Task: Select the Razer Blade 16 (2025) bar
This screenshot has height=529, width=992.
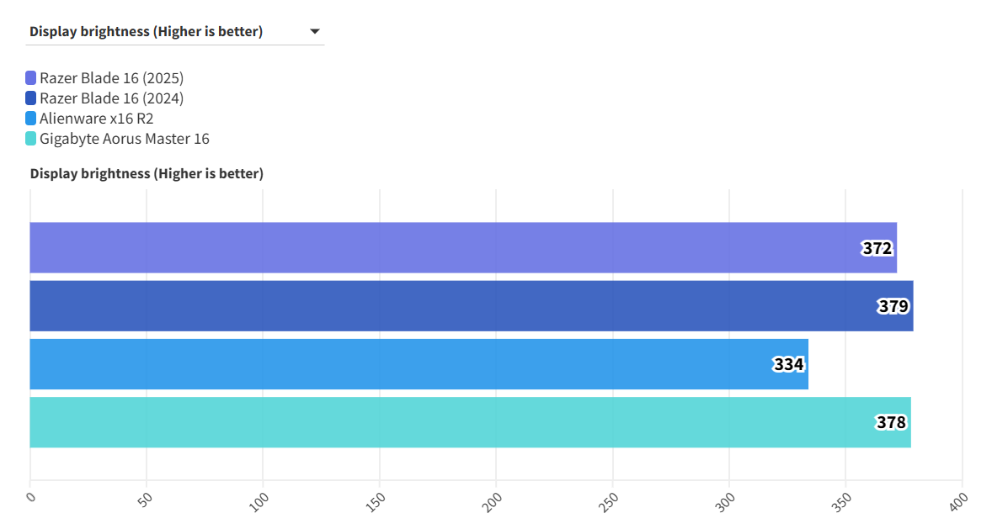Action: 438,248
